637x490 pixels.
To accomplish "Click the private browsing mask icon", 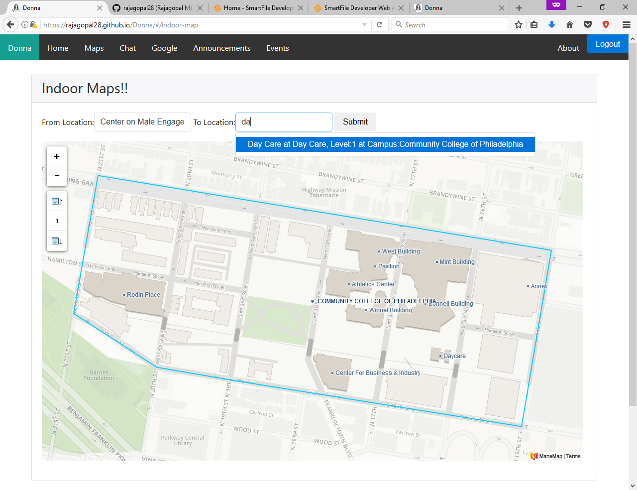I will click(556, 4).
